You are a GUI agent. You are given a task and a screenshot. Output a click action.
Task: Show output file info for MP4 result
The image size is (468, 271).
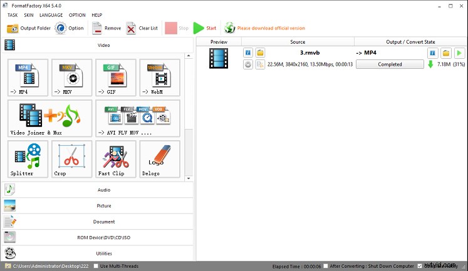click(x=432, y=53)
